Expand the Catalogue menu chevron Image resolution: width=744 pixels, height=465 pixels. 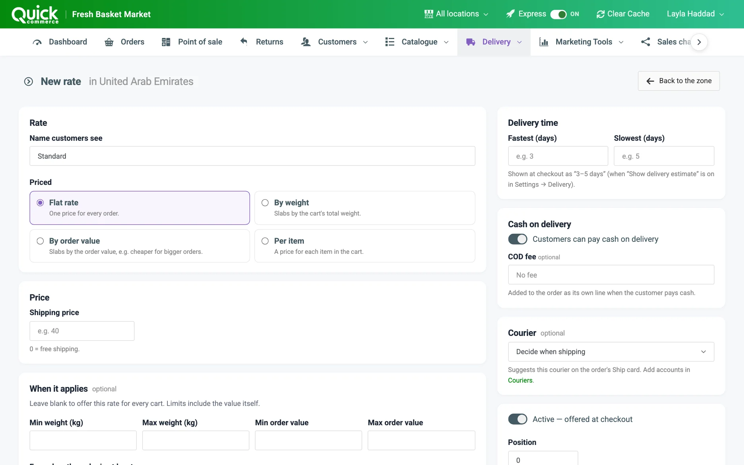tap(446, 42)
